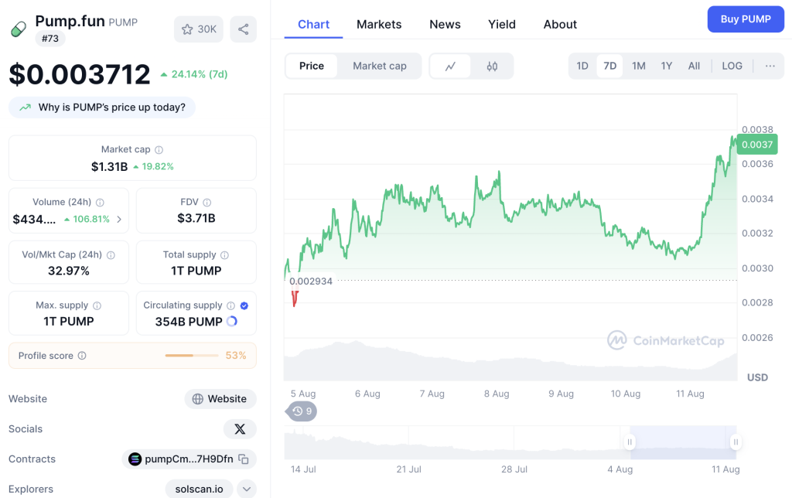Click the 0.002934 opening price label
792x498 pixels.
click(311, 281)
